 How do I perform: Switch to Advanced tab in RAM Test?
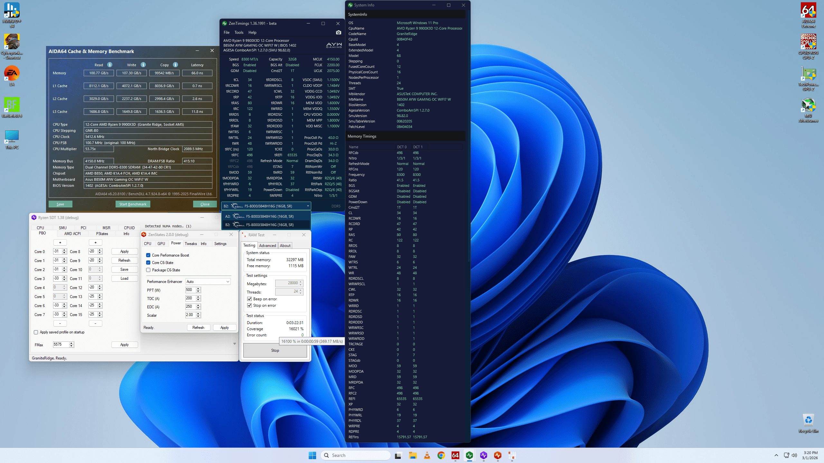pos(267,246)
